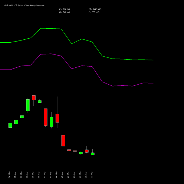This screenshot has width=184, height=184.
Task: Click the last green candle above 22 May
Action: [x=93, y=154]
